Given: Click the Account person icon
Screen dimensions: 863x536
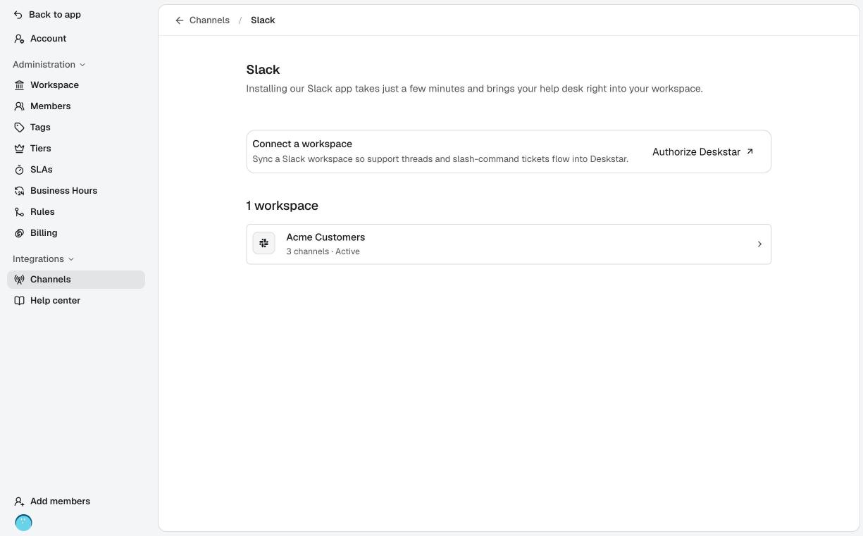Looking at the screenshot, I should [x=19, y=39].
